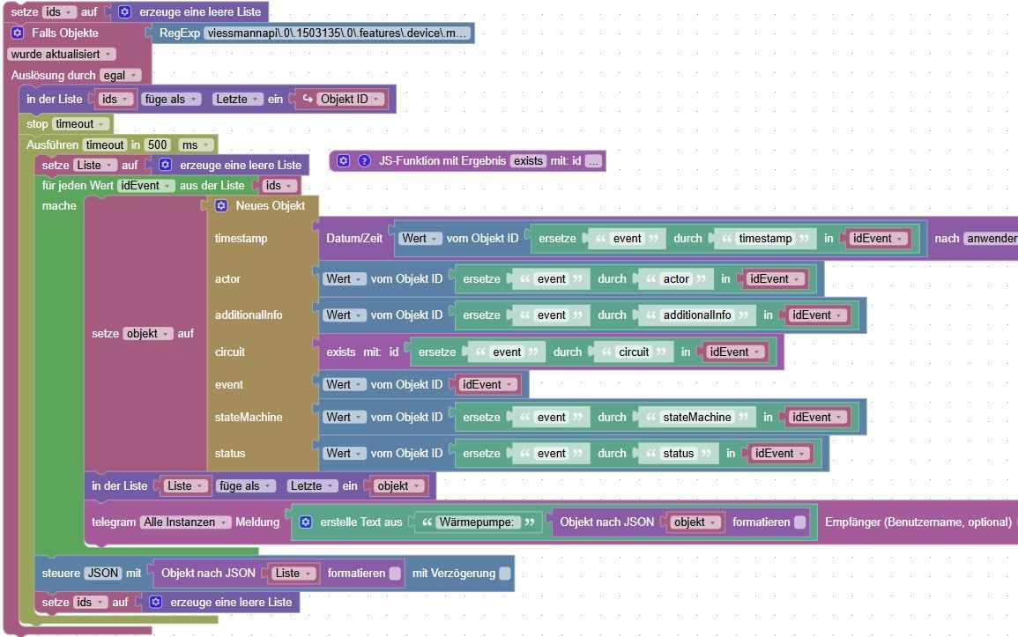
Task: Open 'objekt' dropdown after 'ein' in list insert block
Action: pos(398,485)
